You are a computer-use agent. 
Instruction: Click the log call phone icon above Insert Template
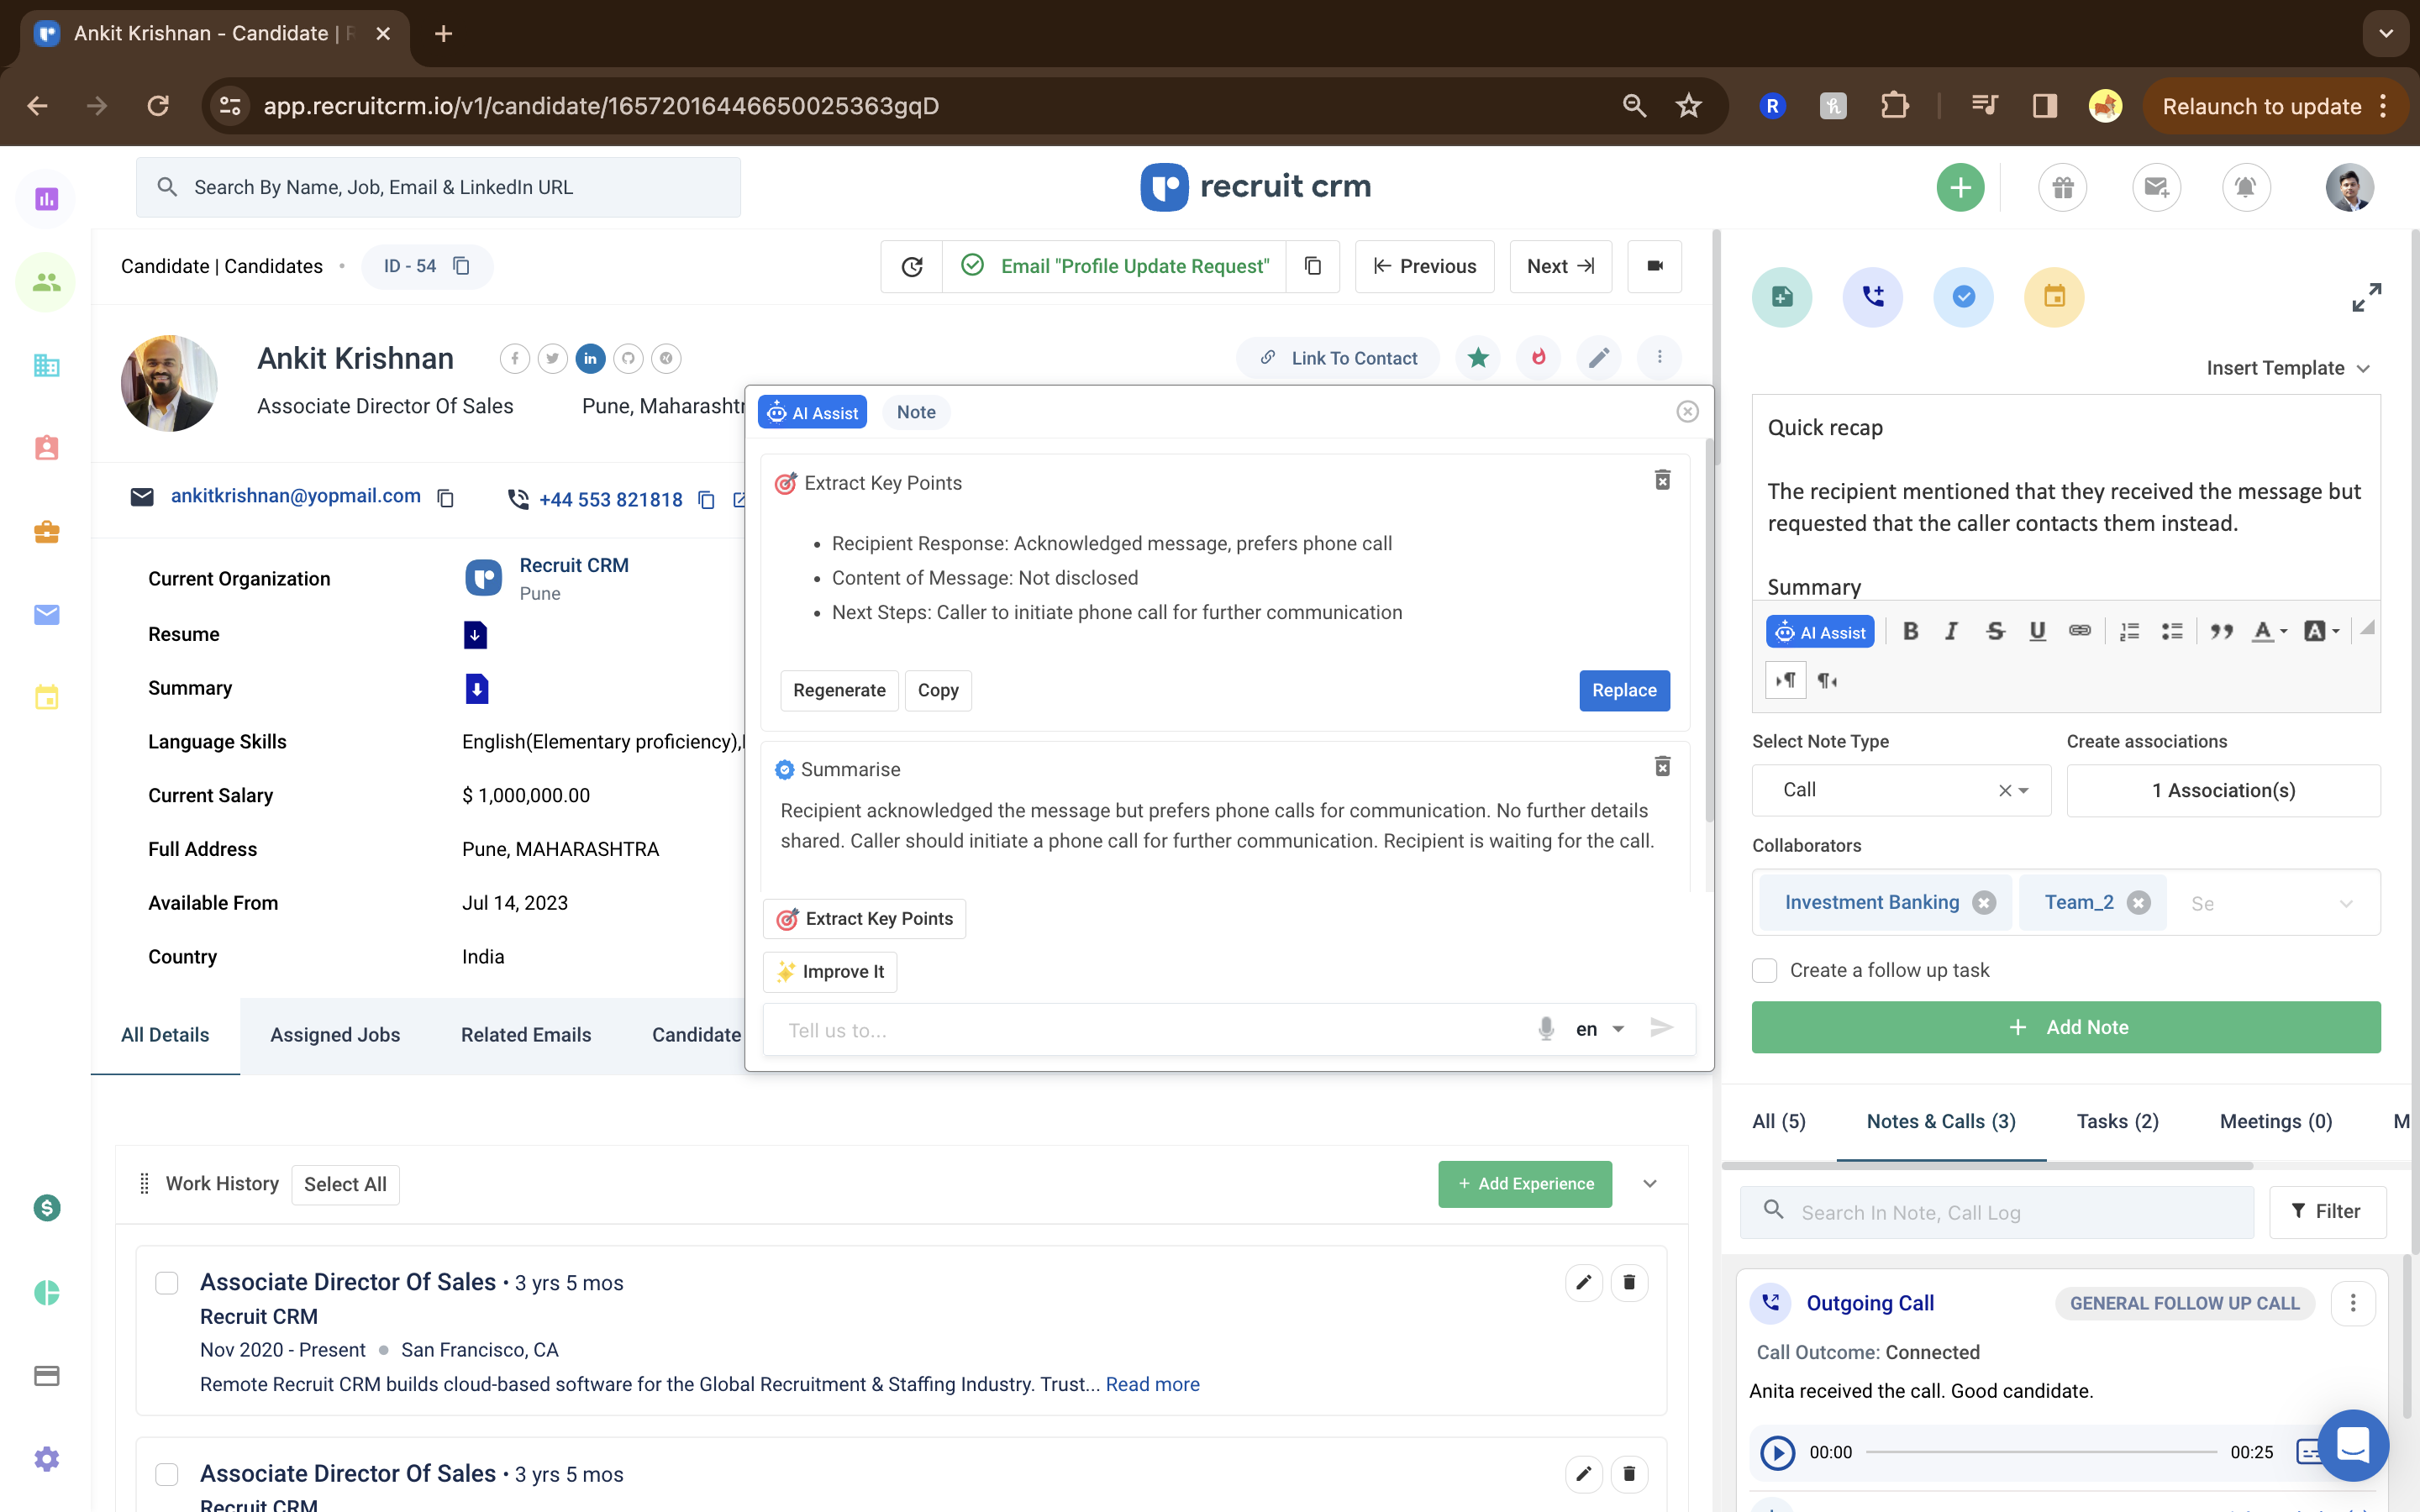click(x=1872, y=296)
